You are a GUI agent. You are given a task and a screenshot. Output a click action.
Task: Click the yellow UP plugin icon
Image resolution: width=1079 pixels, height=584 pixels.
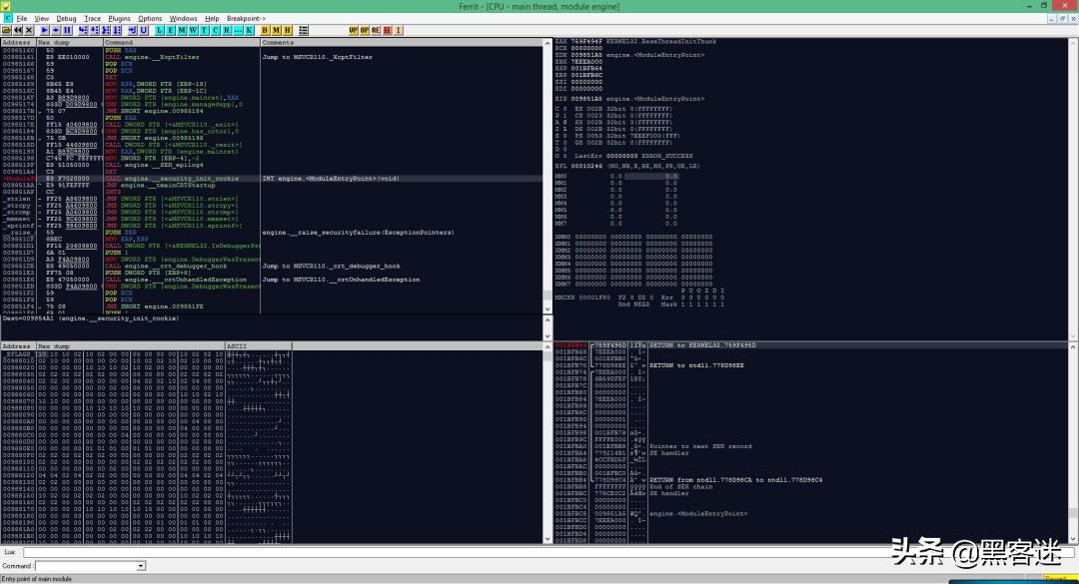(353, 30)
